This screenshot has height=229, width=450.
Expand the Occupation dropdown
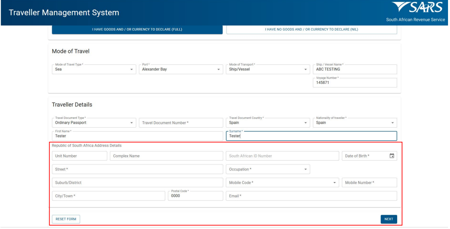(268, 169)
